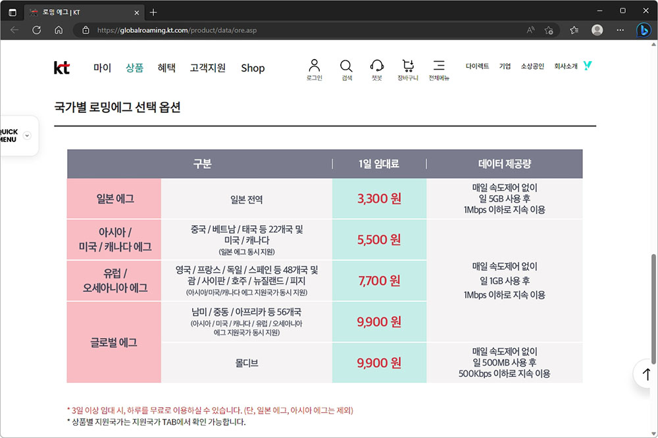Click the browser home icon
658x438 pixels.
pyautogui.click(x=59, y=30)
